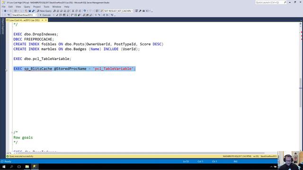Open the editor zoom percentage dropdown
This screenshot has width=303, height=170.
(14, 153)
